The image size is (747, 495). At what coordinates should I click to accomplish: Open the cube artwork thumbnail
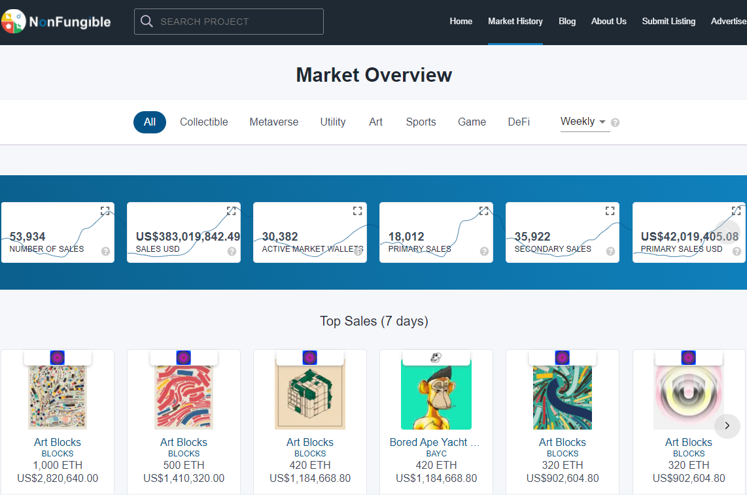click(x=309, y=396)
